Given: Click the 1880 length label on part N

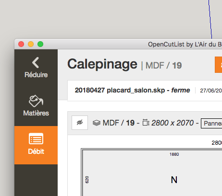Looking at the screenshot, I should 174,154.
